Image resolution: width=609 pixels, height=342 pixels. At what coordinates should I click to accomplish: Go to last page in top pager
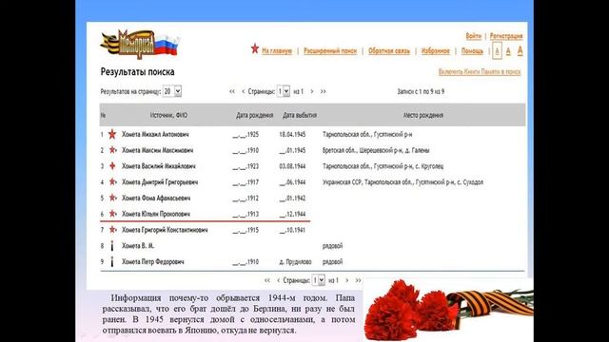click(324, 91)
